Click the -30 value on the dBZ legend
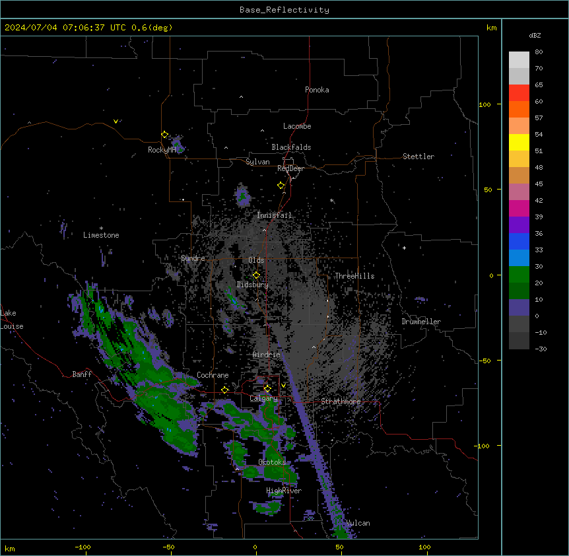The height and width of the screenshot is (556, 569). [x=541, y=349]
